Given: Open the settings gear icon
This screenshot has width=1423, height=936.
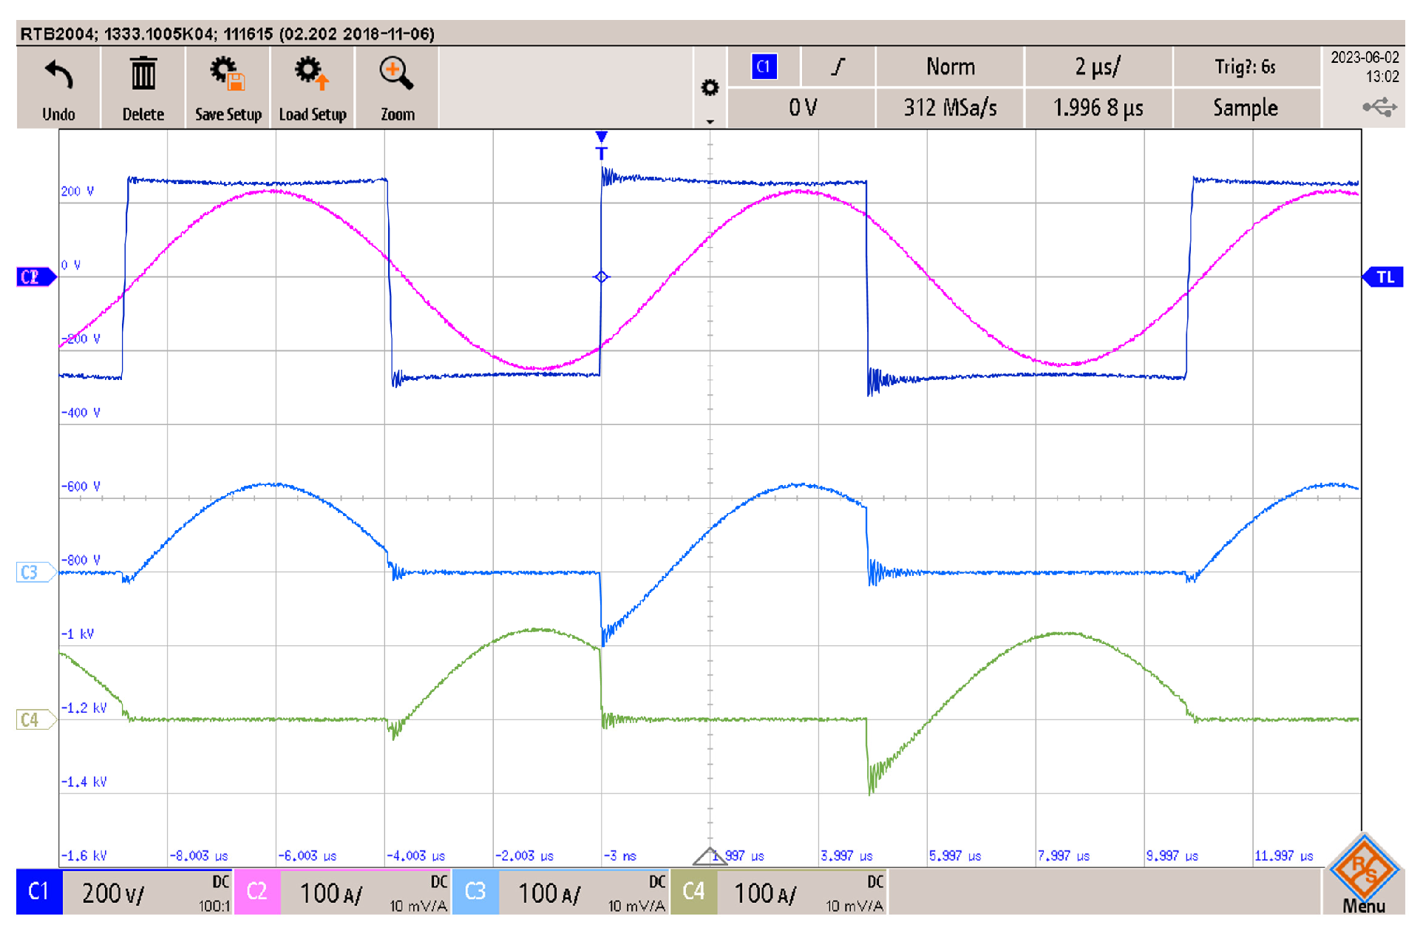Looking at the screenshot, I should 710,87.
